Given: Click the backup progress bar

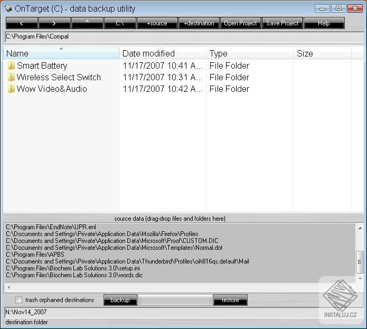Looking at the screenshot, I should tap(175, 300).
